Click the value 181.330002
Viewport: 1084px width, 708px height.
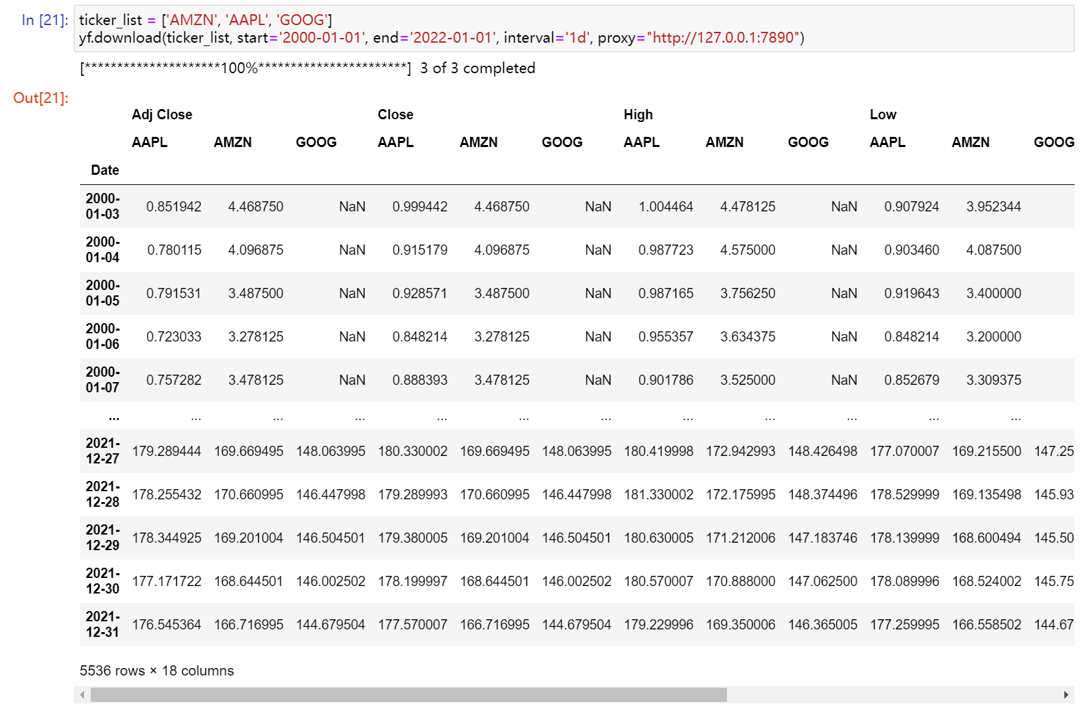coord(659,495)
